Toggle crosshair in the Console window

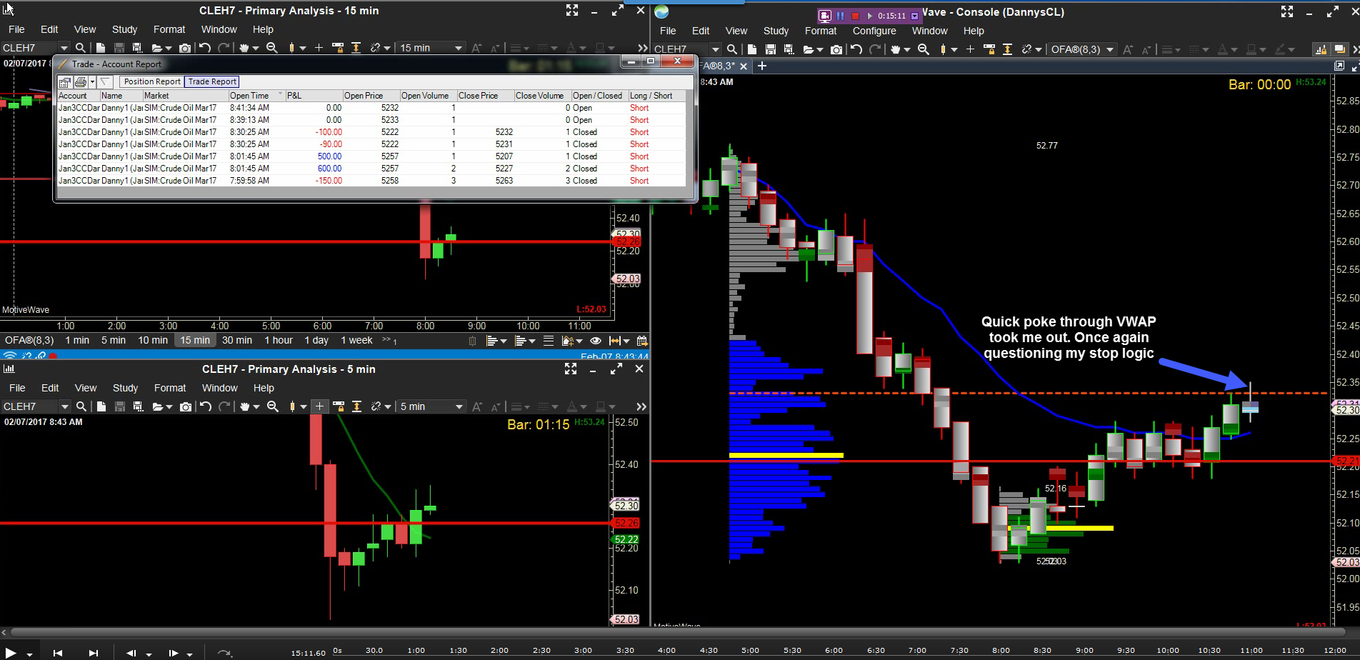point(970,49)
